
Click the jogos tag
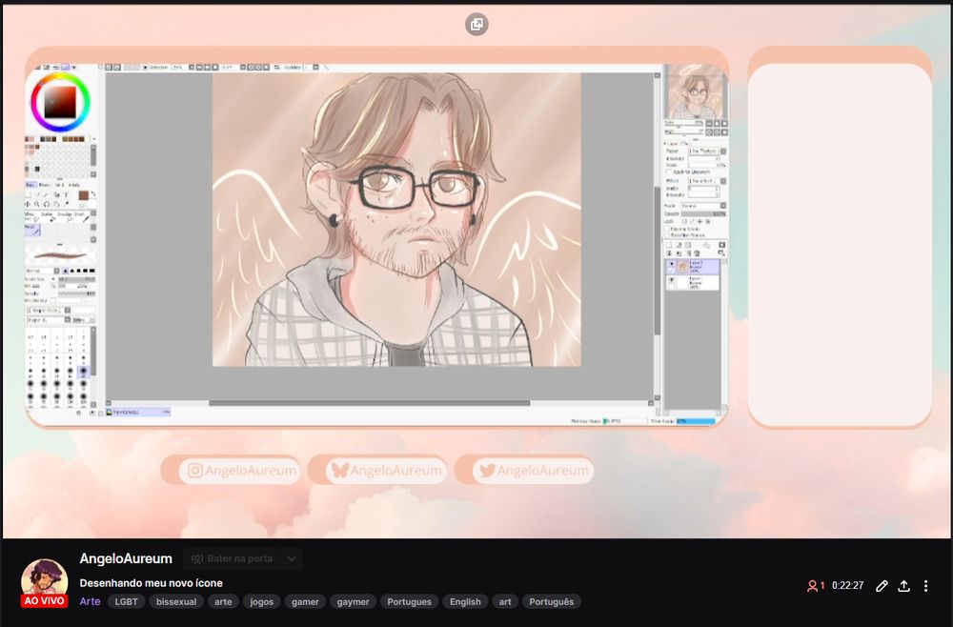coord(261,601)
